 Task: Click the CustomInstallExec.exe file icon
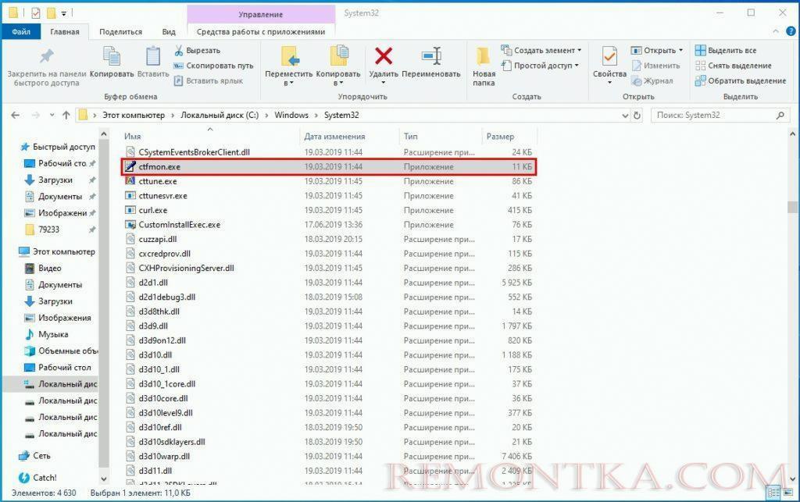[130, 225]
